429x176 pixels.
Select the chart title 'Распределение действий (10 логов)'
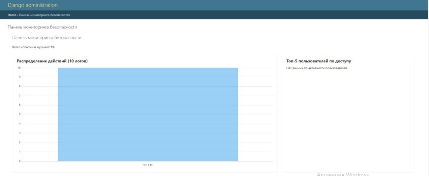pyautogui.click(x=52, y=61)
